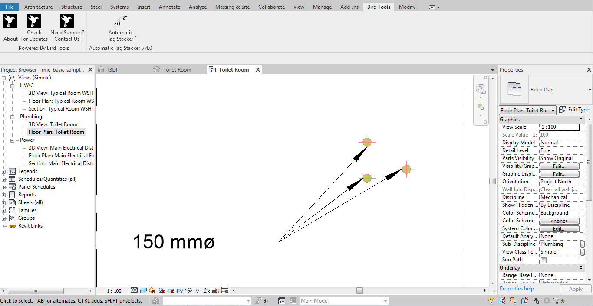Image resolution: width=593 pixels, height=306 pixels.
Task: Open Visual Style on the view control bar
Action: pos(143,291)
